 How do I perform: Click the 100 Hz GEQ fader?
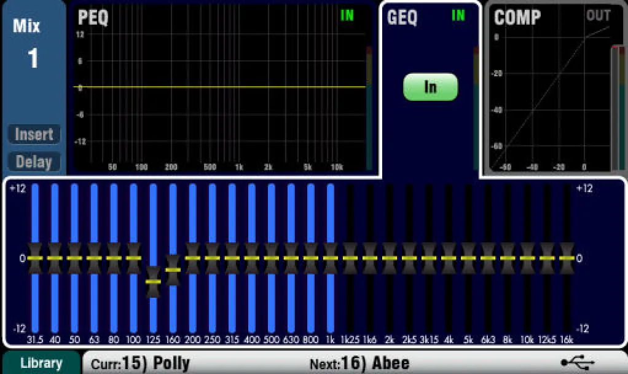tap(133, 258)
